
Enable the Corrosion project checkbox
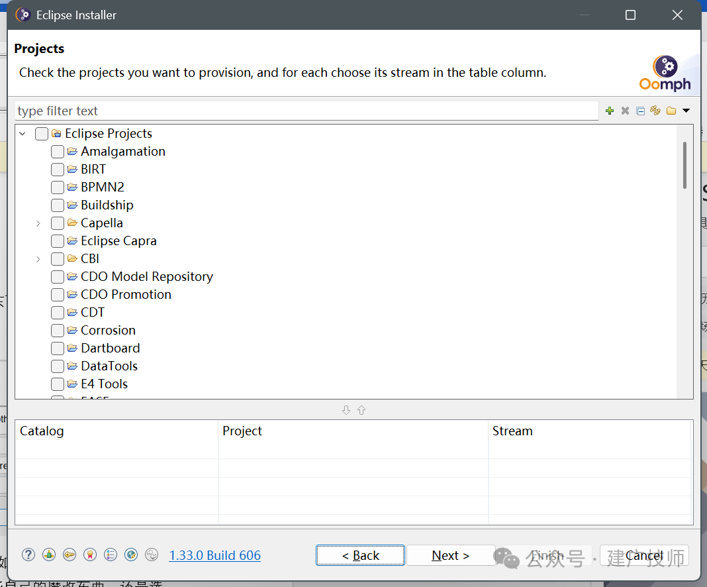pos(58,331)
